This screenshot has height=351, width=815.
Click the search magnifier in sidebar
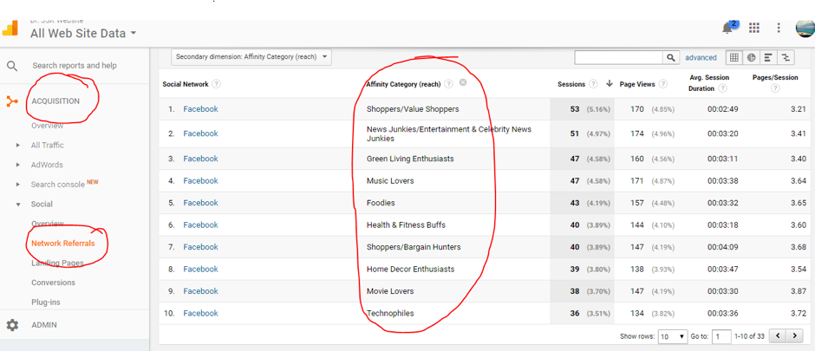pyautogui.click(x=12, y=65)
